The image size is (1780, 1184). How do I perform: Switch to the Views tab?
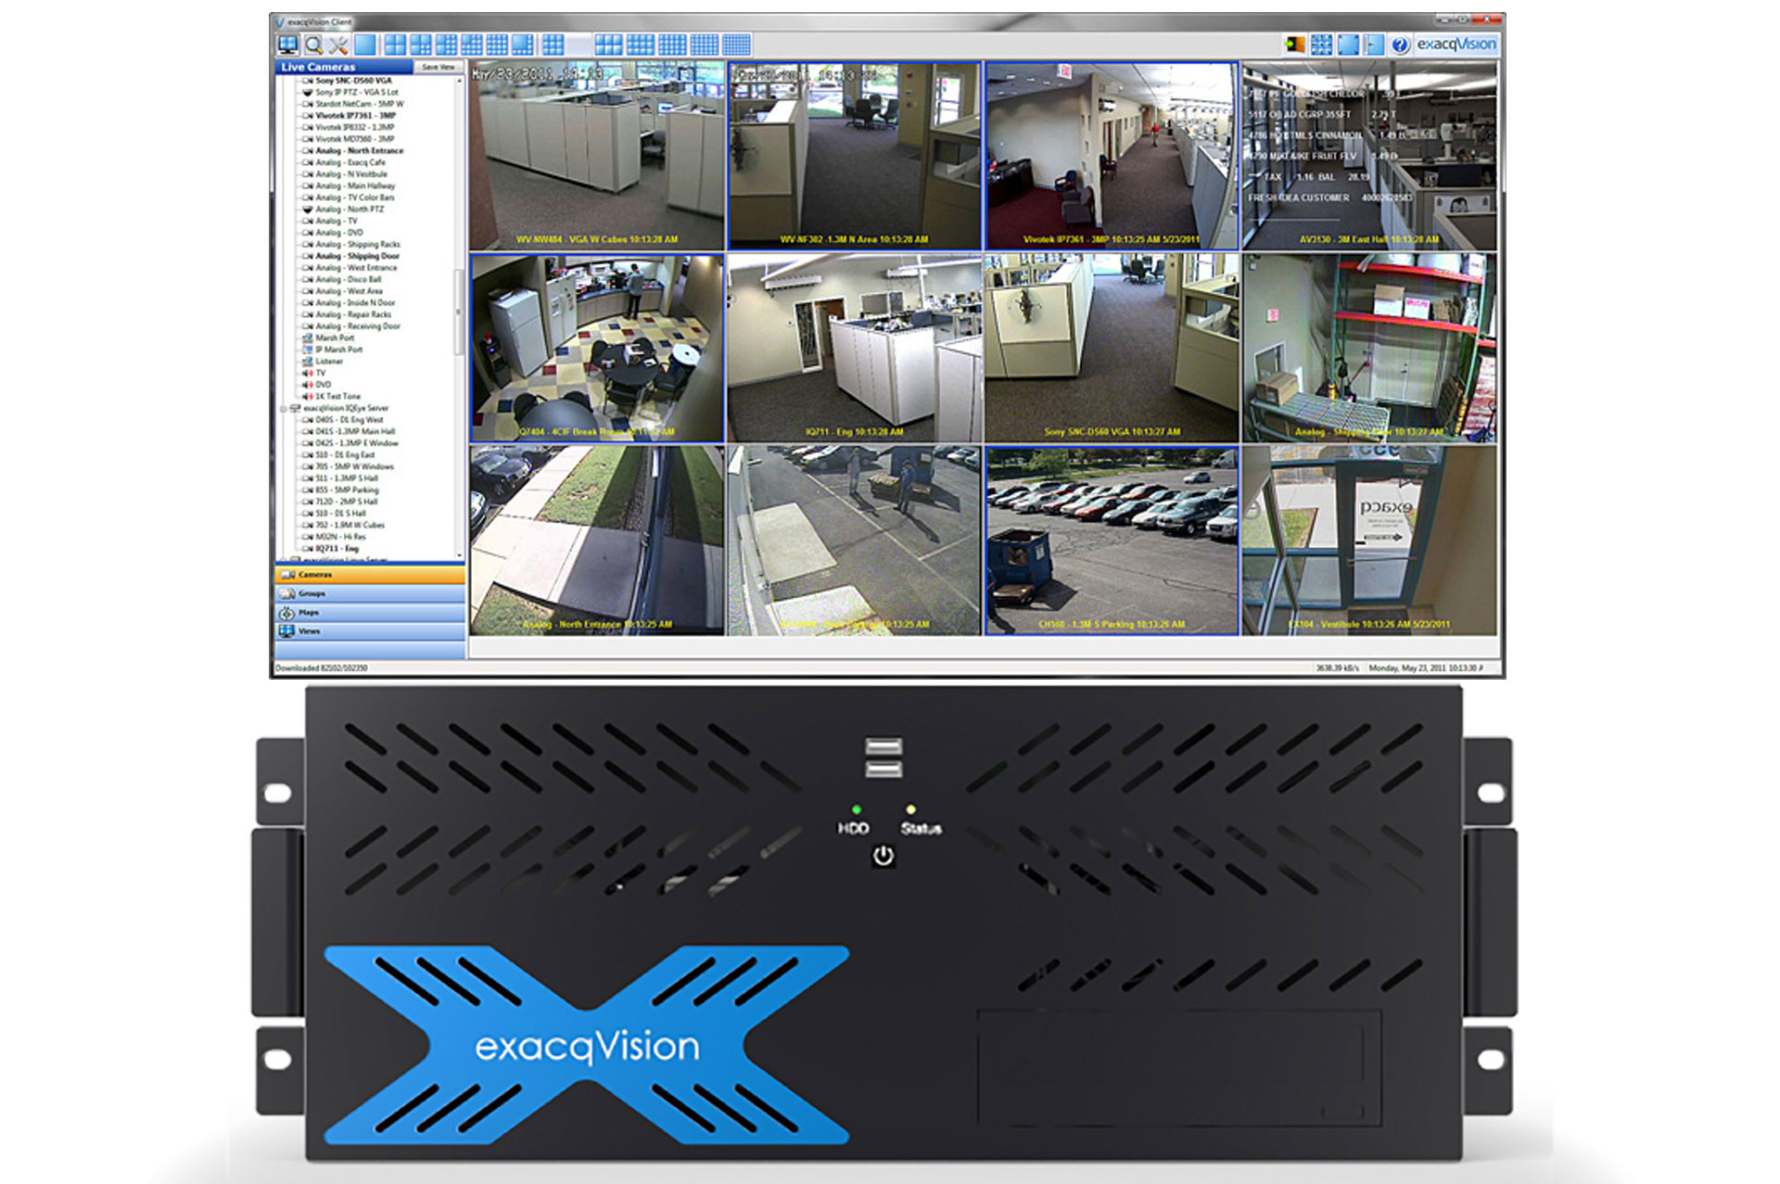tap(370, 631)
